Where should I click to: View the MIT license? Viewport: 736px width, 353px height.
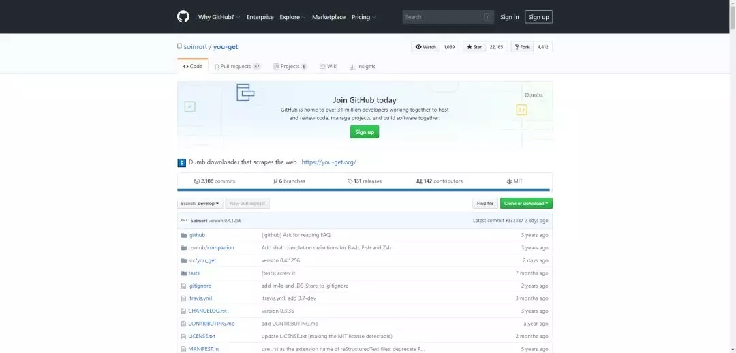point(515,181)
